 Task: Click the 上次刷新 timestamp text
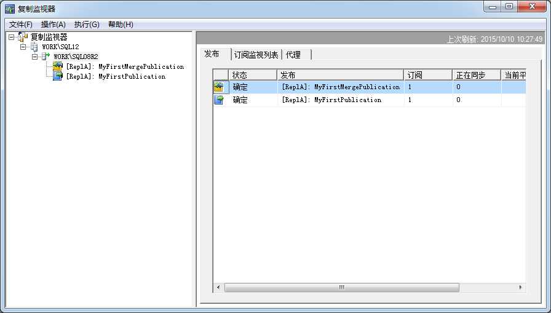click(x=495, y=39)
